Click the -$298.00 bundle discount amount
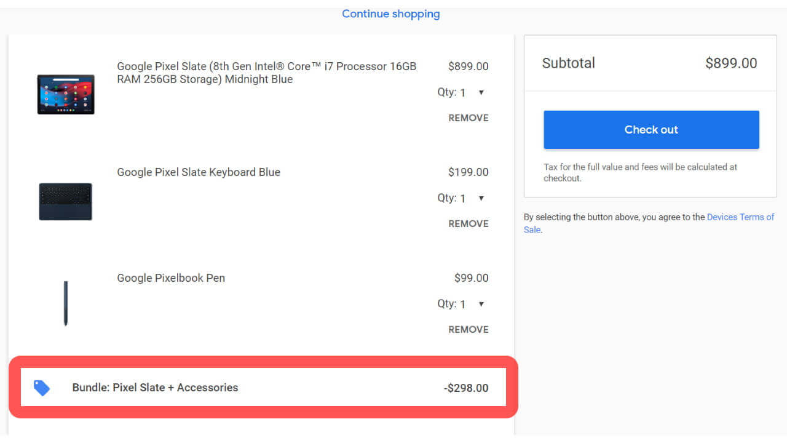This screenshot has width=787, height=443. tap(466, 388)
